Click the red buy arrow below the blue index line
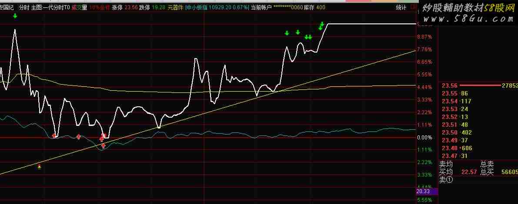Screen dimensions: 518x204 pos(104,146)
